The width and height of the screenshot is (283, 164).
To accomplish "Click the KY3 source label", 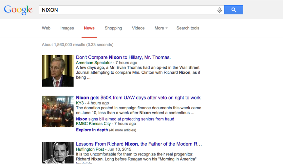I will (x=80, y=103).
